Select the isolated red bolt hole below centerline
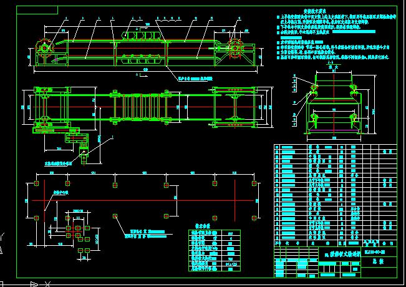The height and width of the screenshot is (287, 406). click(115, 216)
